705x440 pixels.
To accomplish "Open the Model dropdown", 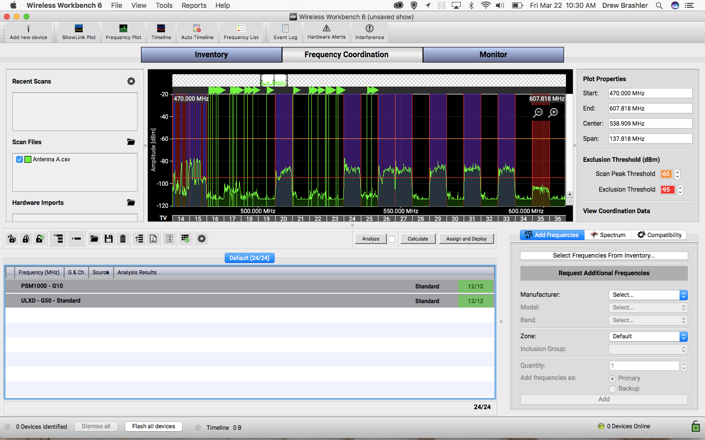I will (x=648, y=308).
